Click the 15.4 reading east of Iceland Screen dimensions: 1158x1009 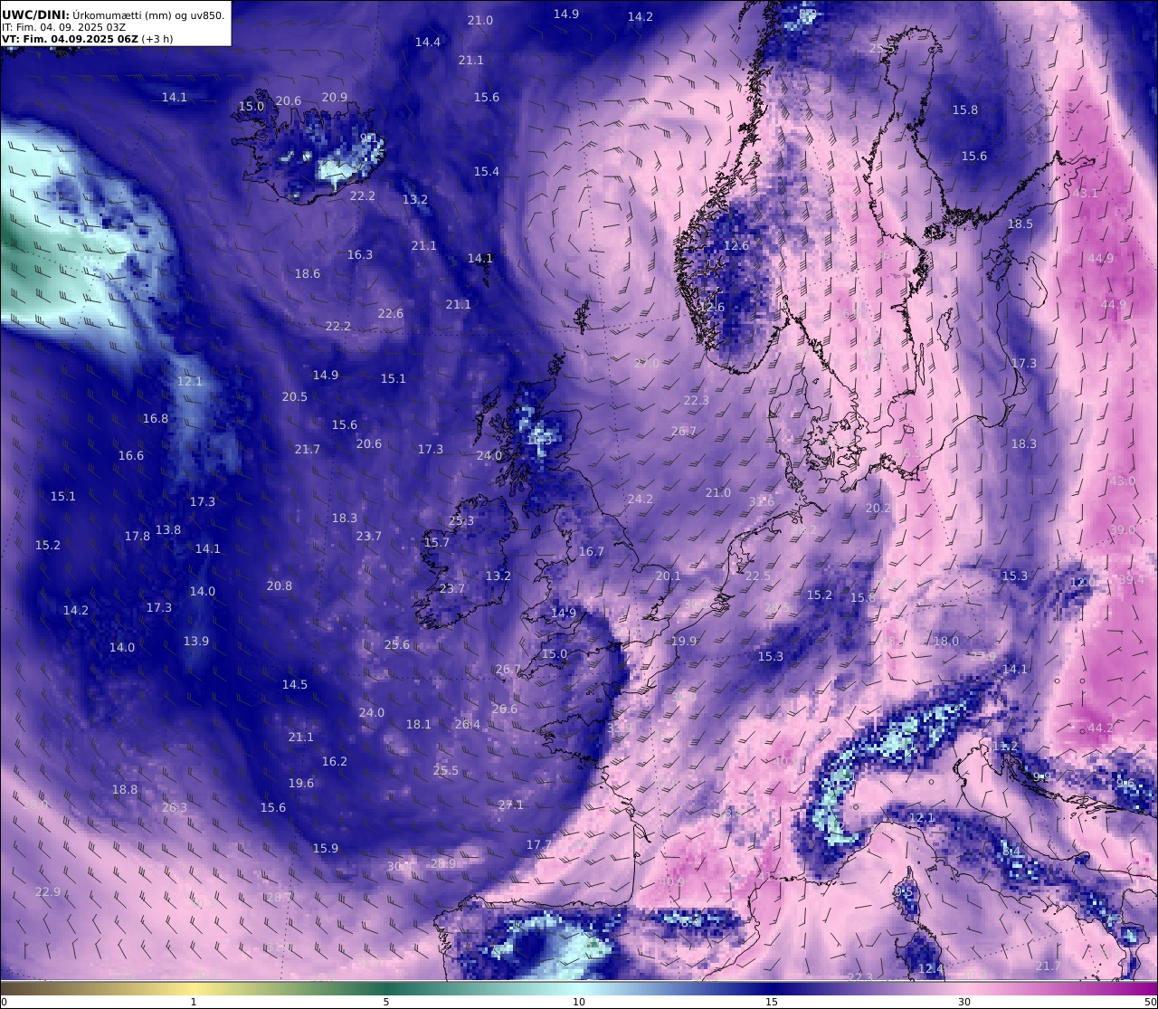pos(487,172)
